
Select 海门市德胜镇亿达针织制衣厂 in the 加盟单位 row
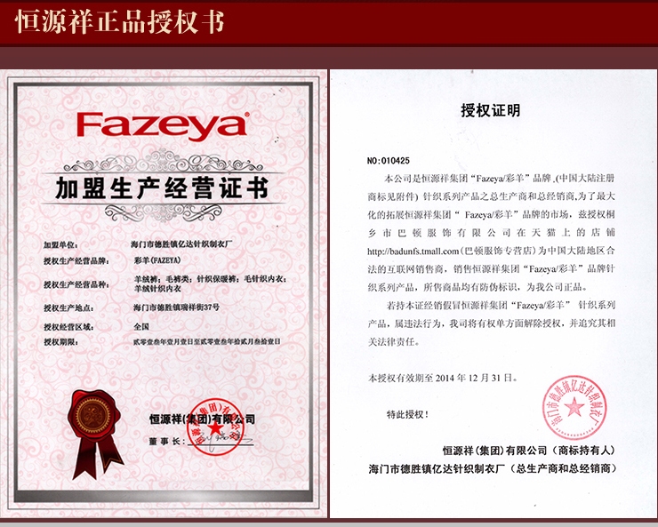coord(181,244)
